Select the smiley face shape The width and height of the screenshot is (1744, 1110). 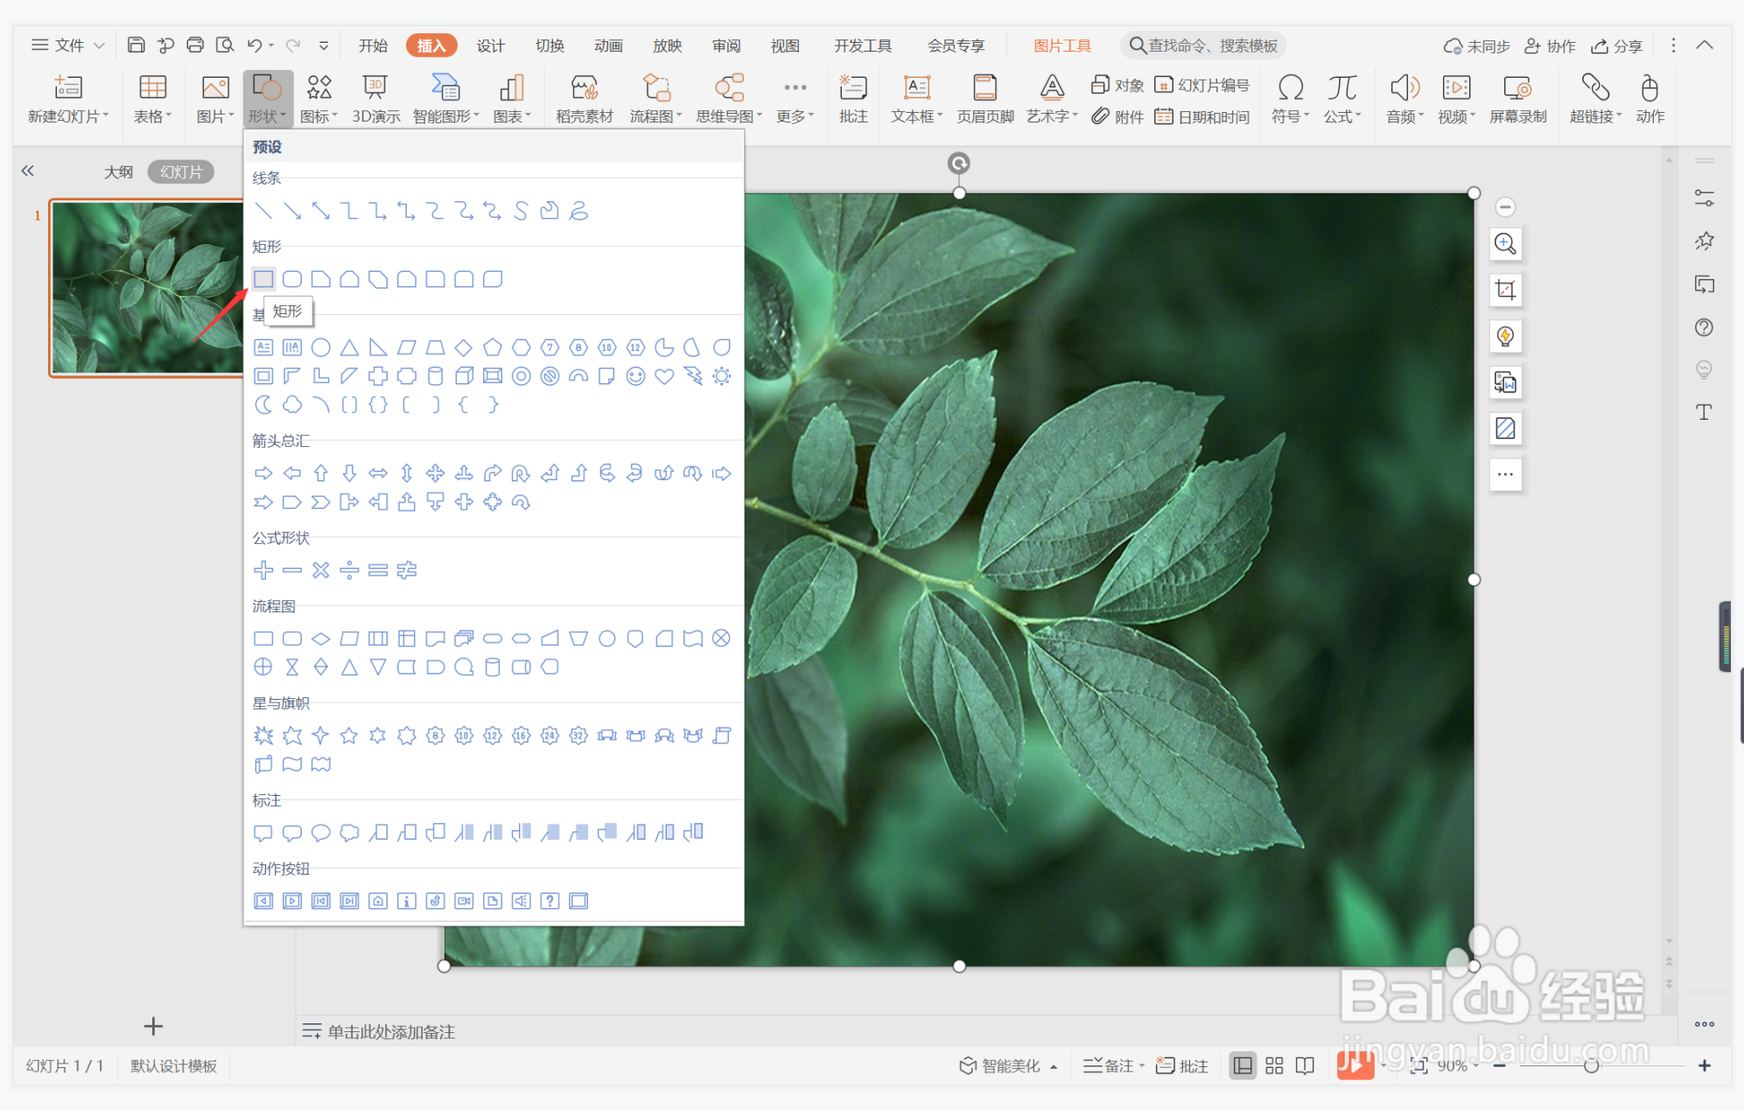coord(635,376)
